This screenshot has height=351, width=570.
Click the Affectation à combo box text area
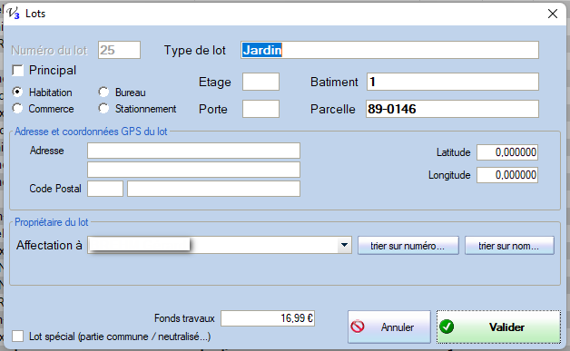pyautogui.click(x=212, y=245)
